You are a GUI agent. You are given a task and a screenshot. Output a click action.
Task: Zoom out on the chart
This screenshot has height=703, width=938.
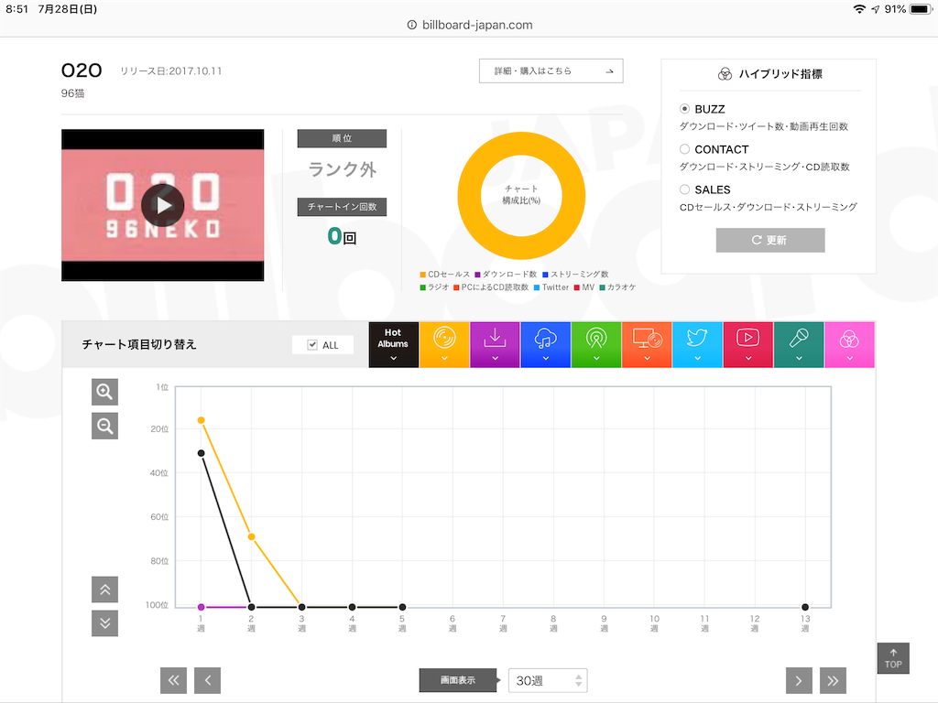pyautogui.click(x=104, y=427)
